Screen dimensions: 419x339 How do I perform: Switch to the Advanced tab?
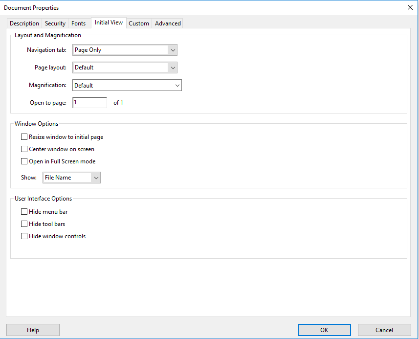click(x=168, y=23)
